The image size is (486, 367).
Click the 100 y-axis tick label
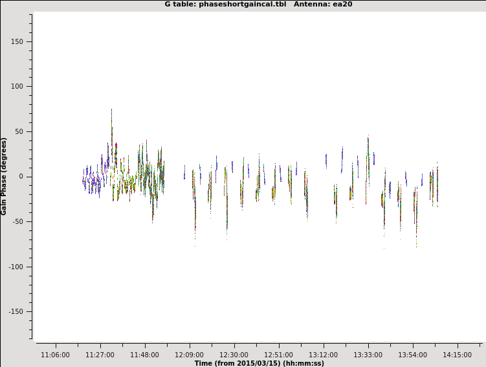click(16, 87)
